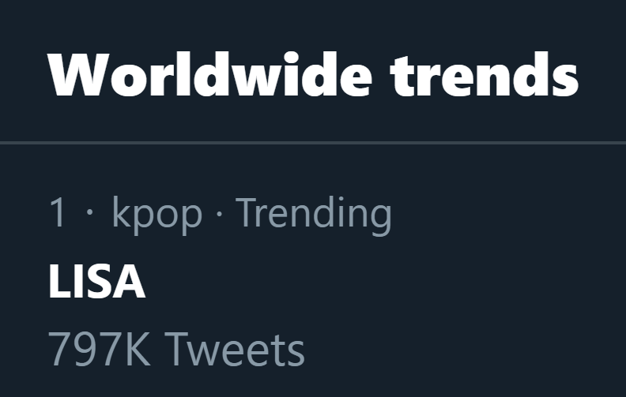Click the final s in Tweets

pos(296,351)
